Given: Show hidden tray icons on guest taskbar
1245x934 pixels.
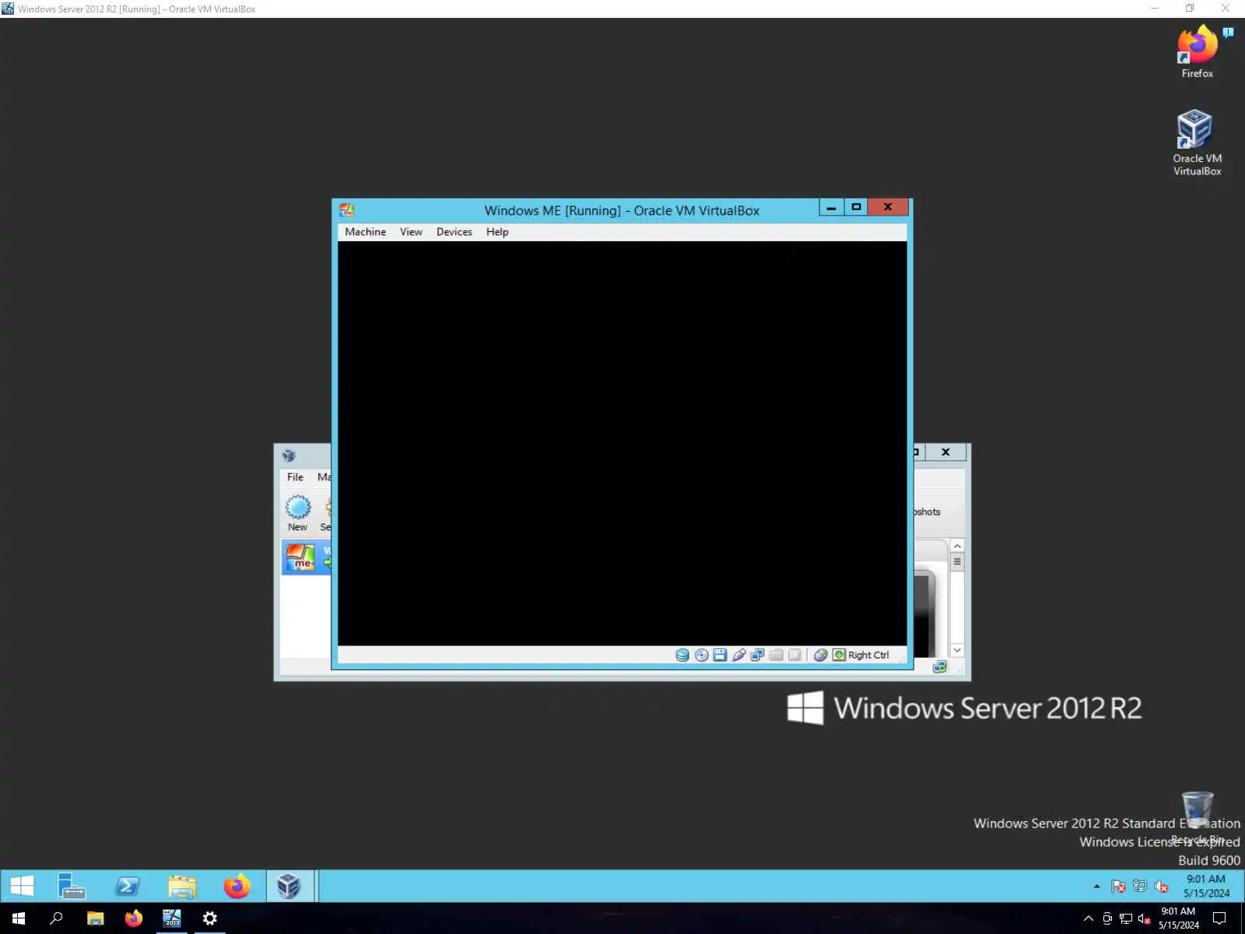Looking at the screenshot, I should click(1096, 886).
